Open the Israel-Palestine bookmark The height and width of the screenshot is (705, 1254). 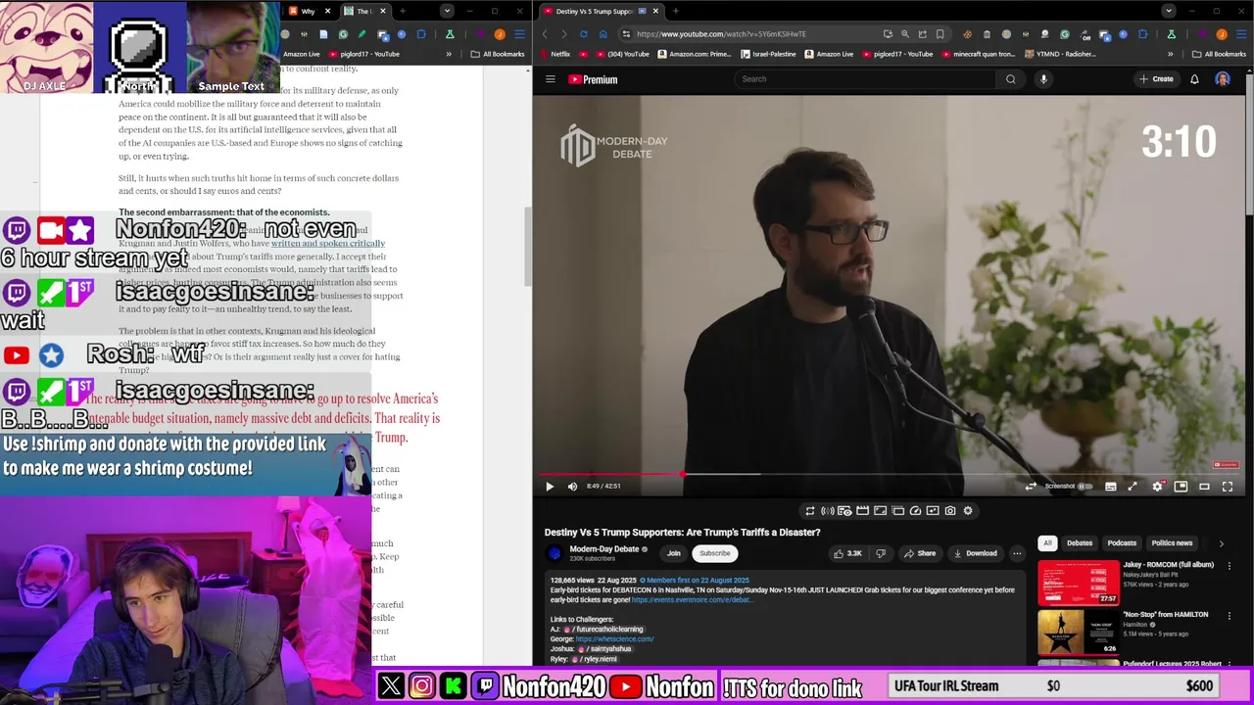[x=769, y=54]
